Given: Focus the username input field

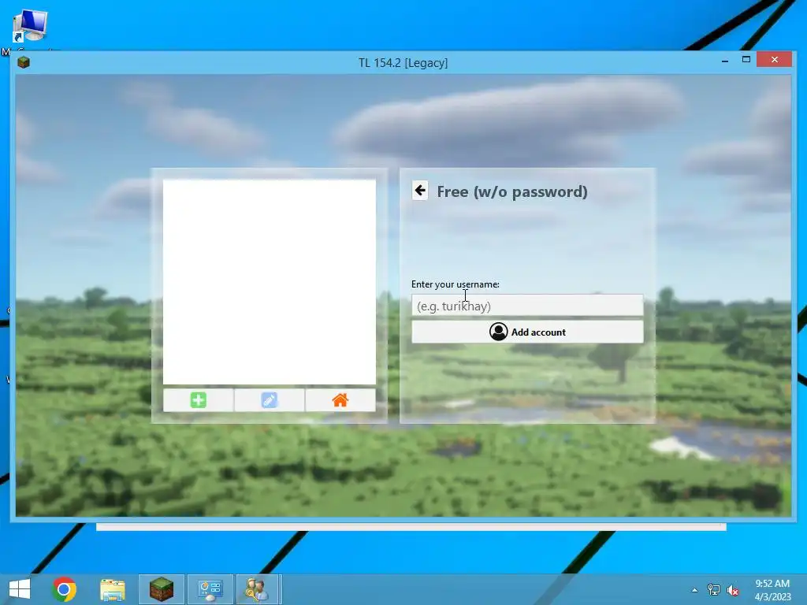Looking at the screenshot, I should pos(527,306).
